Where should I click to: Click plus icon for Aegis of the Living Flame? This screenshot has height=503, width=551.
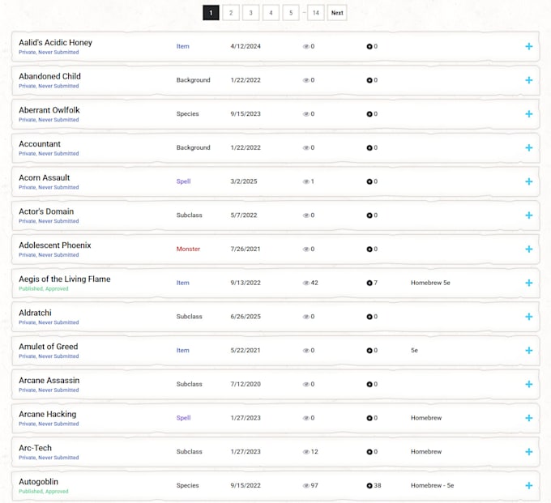point(528,283)
